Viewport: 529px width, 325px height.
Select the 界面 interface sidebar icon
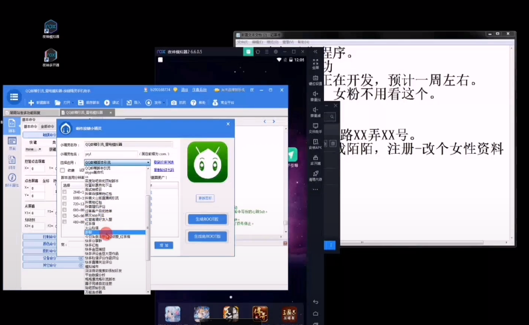point(12,144)
